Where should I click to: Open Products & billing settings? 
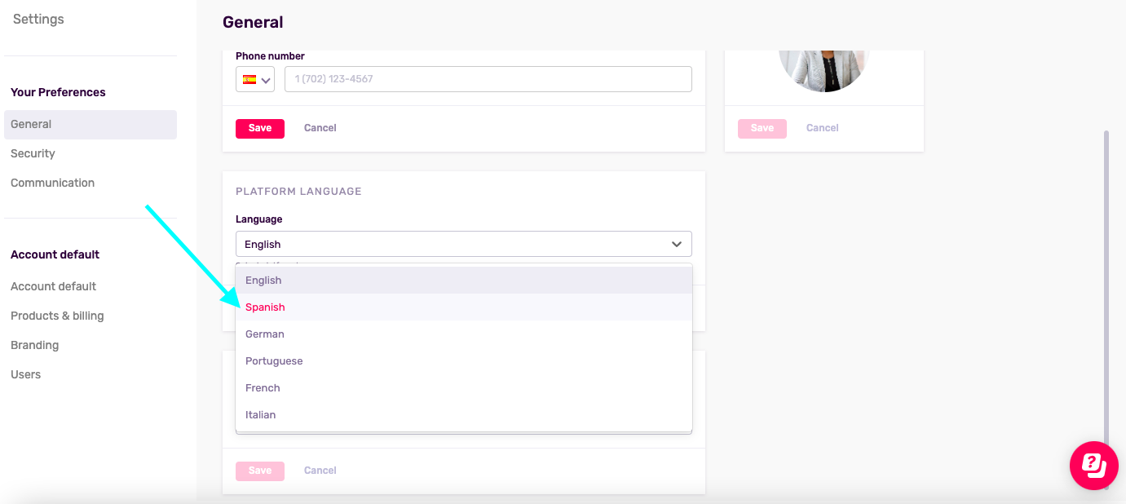tap(57, 316)
